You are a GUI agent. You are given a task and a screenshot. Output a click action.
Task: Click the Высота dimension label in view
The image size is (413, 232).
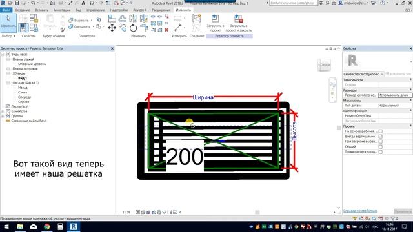[x=294, y=131]
